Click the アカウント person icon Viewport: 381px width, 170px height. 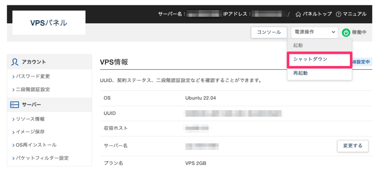15,62
